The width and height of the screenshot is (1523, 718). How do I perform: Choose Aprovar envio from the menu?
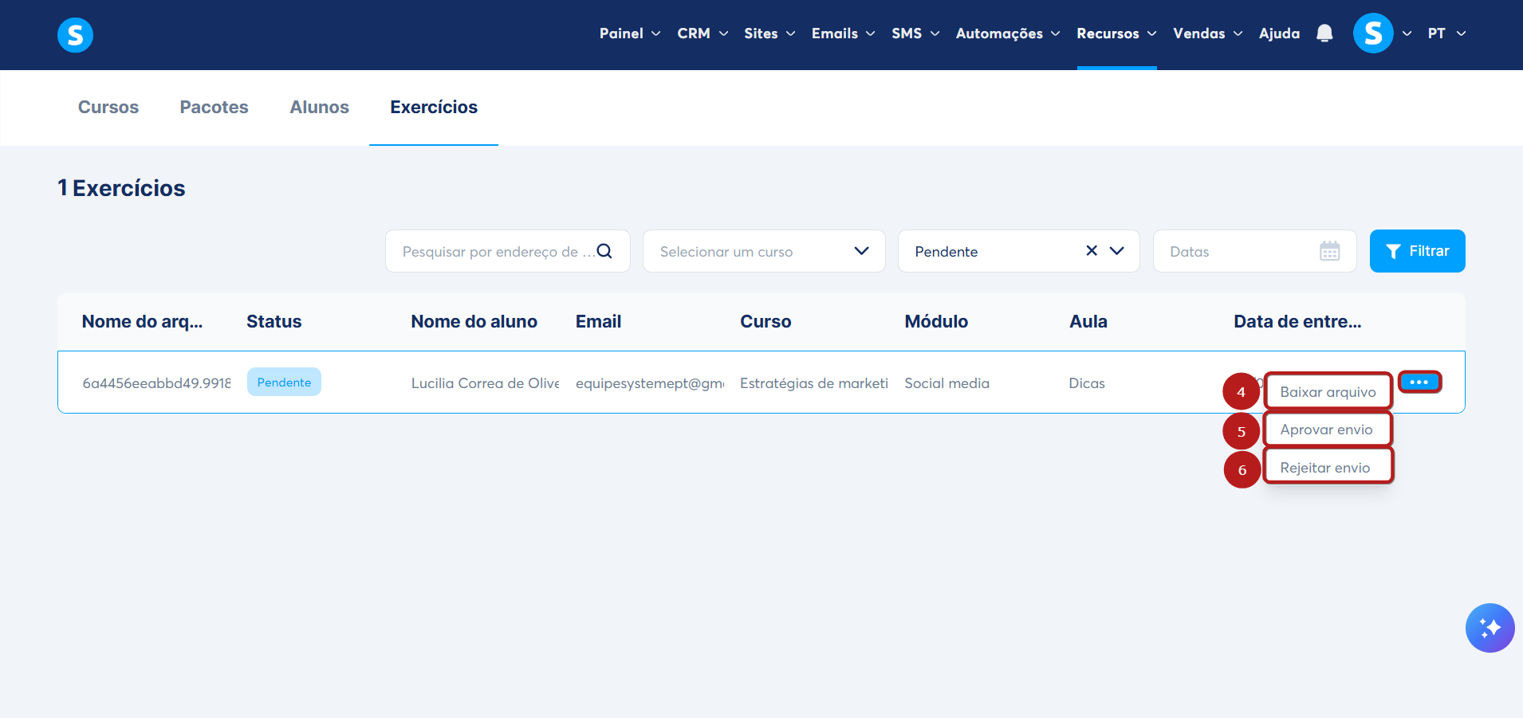pos(1328,430)
